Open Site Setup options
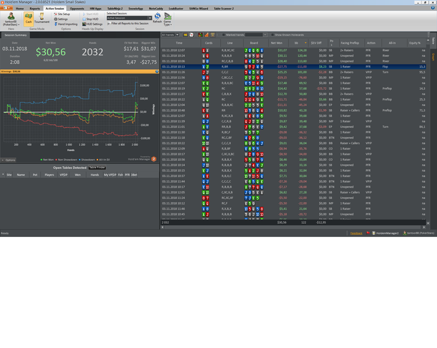The width and height of the screenshot is (437, 348). [62, 14]
